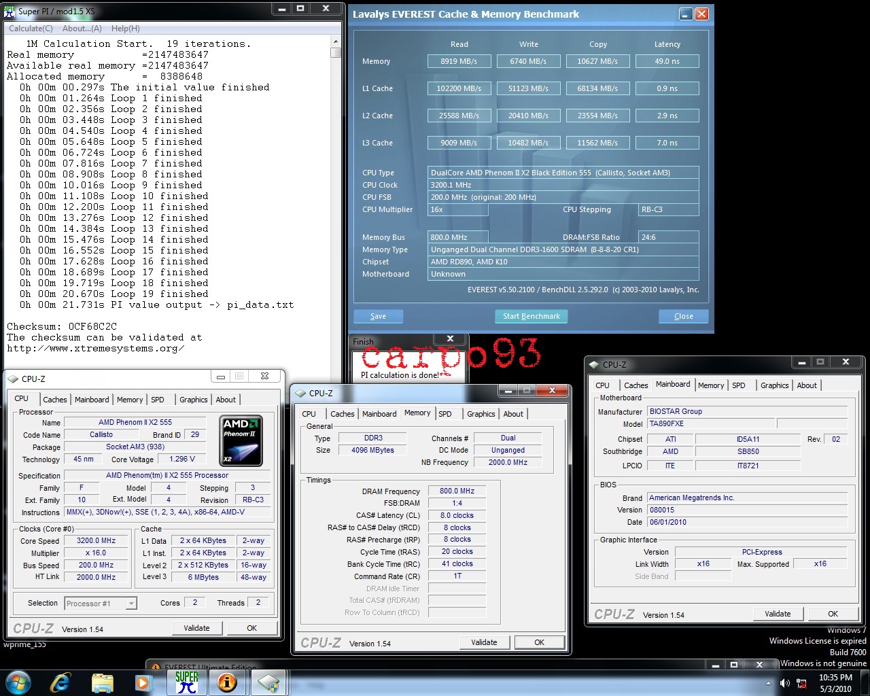Image resolution: width=870 pixels, height=696 pixels.
Task: Click Super PI vertical scrollbar up arrow
Action: point(336,42)
